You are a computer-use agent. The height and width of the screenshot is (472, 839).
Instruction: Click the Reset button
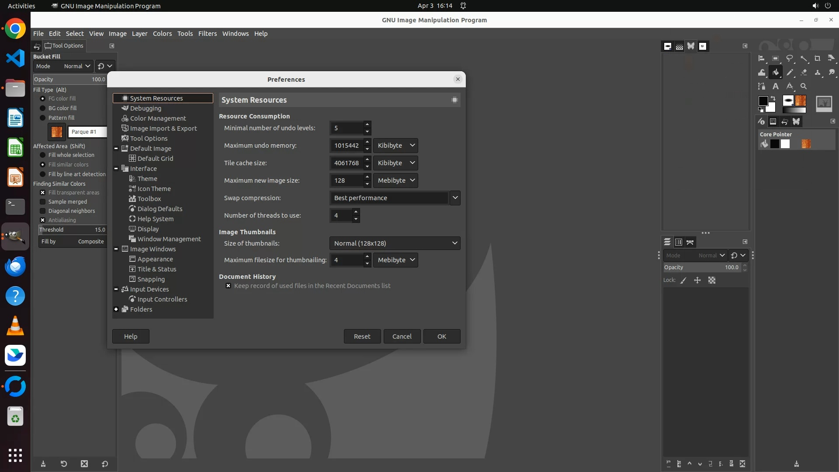[x=362, y=337]
